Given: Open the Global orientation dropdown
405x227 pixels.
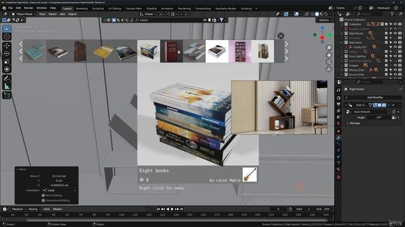Looking at the screenshot, I should (148, 14).
